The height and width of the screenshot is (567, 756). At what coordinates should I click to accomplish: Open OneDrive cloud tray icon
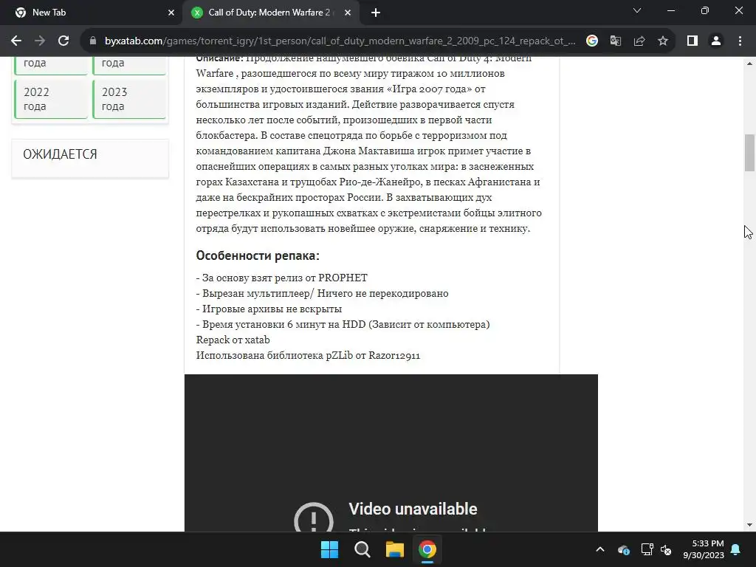click(623, 549)
